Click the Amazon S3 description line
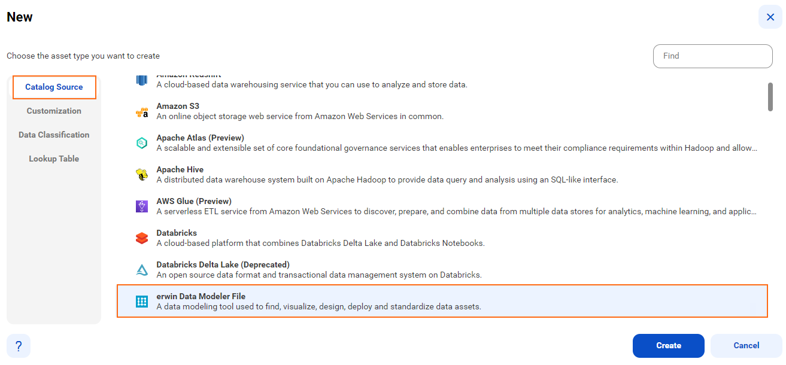The width and height of the screenshot is (786, 365). (x=300, y=117)
